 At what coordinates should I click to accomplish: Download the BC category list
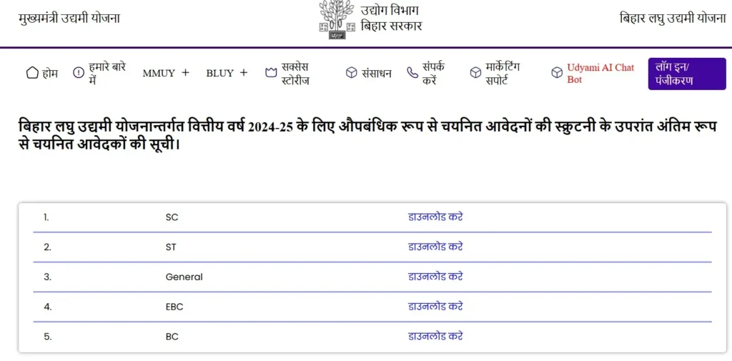[435, 336]
